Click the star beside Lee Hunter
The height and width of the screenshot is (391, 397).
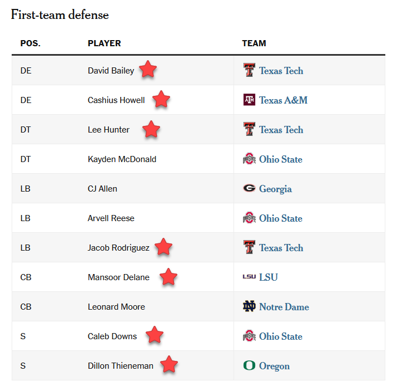[151, 129]
